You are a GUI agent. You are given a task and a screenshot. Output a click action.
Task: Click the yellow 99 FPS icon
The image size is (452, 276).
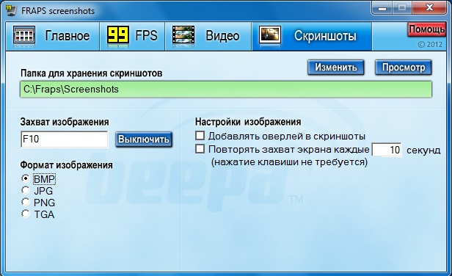pos(118,34)
